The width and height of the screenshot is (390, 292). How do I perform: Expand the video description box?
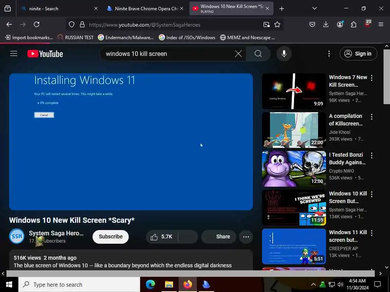pyautogui.click(x=131, y=260)
